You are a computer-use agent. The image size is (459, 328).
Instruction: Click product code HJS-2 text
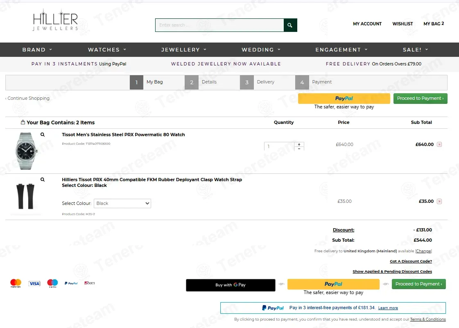tap(79, 214)
